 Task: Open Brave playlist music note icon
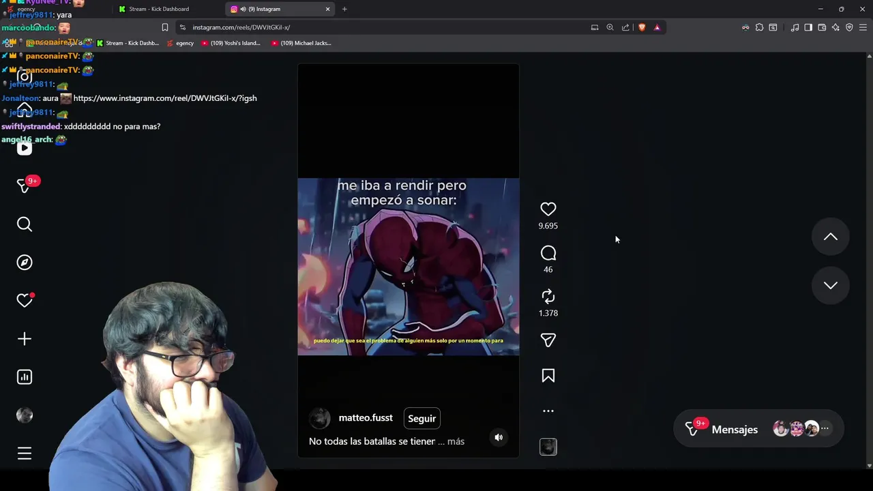(x=795, y=27)
